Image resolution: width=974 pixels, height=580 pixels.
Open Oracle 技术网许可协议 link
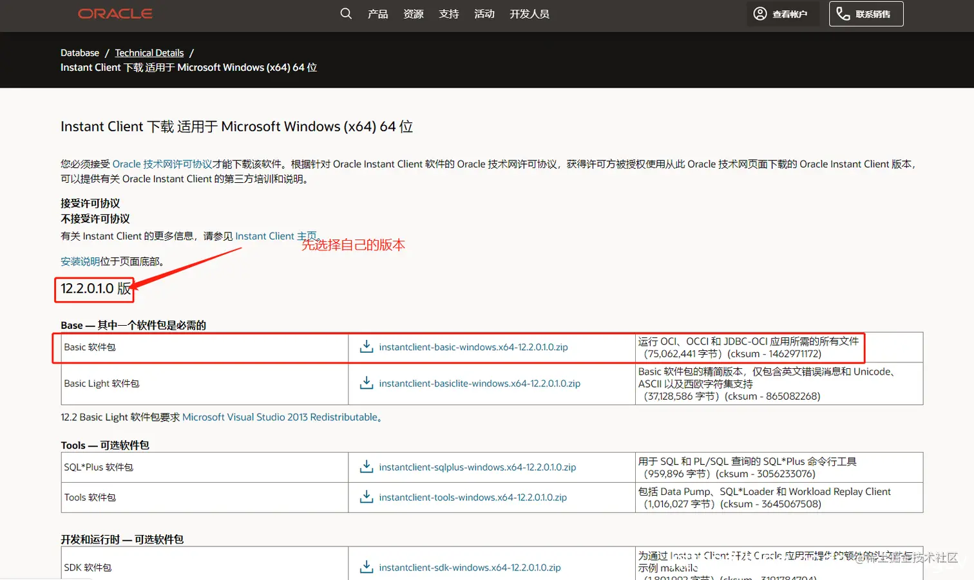tap(162, 164)
